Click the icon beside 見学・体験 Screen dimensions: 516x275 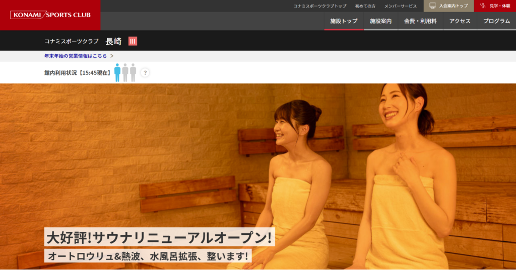[482, 6]
